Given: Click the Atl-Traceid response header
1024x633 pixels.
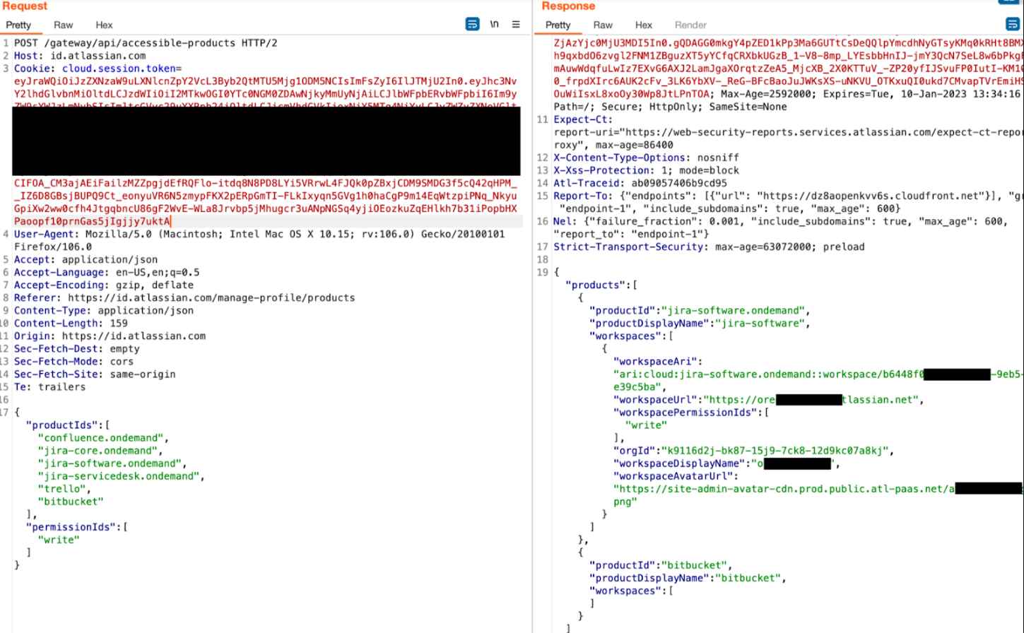Looking at the screenshot, I should pyautogui.click(x=640, y=183).
